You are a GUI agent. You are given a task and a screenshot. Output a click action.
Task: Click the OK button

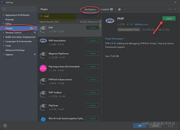click(x=140, y=126)
